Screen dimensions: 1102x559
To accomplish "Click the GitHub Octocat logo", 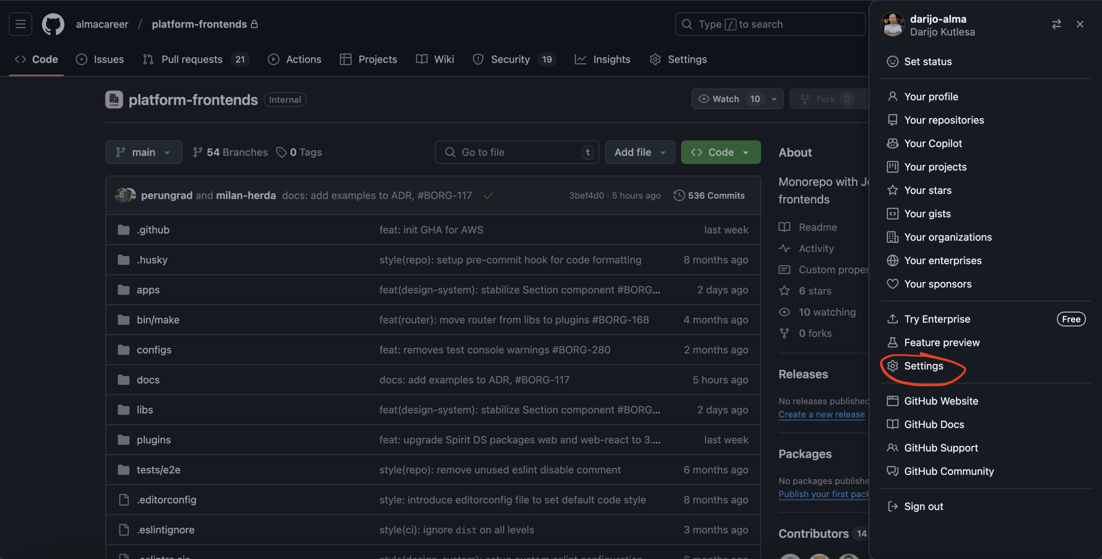I will [x=53, y=24].
